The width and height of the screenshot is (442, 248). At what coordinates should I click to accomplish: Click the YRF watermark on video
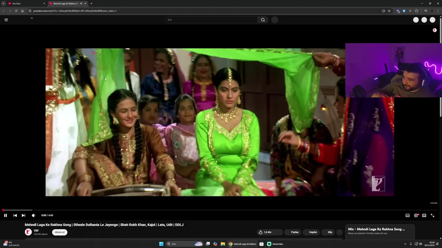click(378, 184)
